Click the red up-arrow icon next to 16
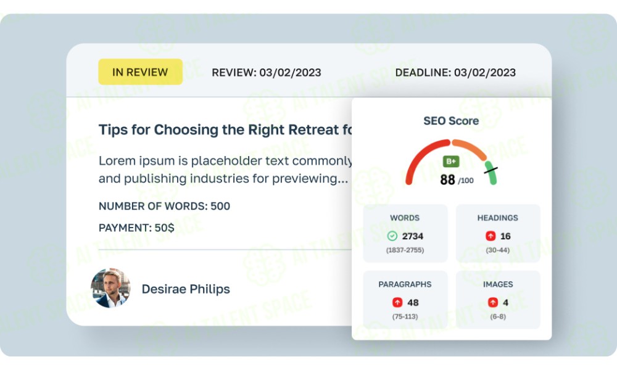Screen dimensions: 617x370 (x=491, y=236)
